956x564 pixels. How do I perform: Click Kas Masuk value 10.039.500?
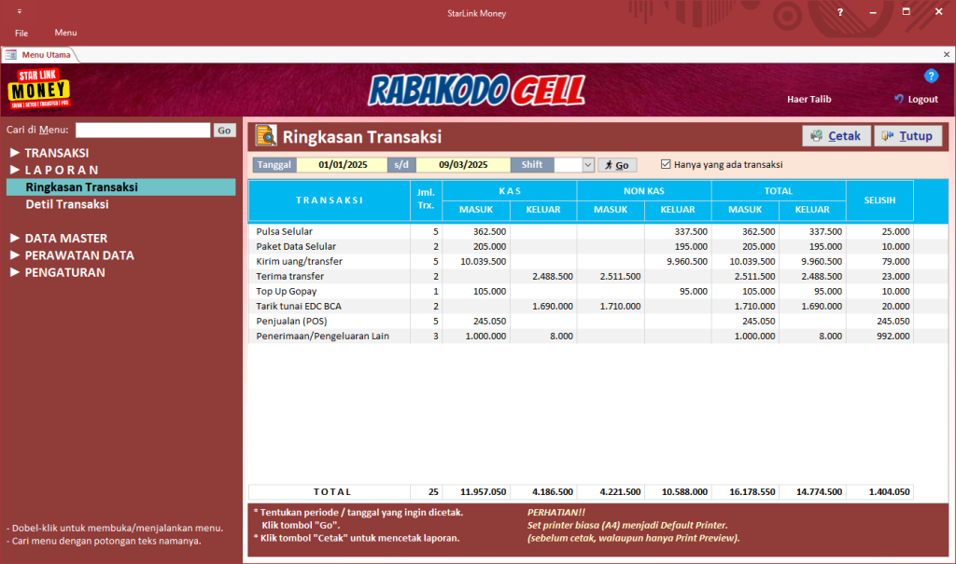pos(483,261)
